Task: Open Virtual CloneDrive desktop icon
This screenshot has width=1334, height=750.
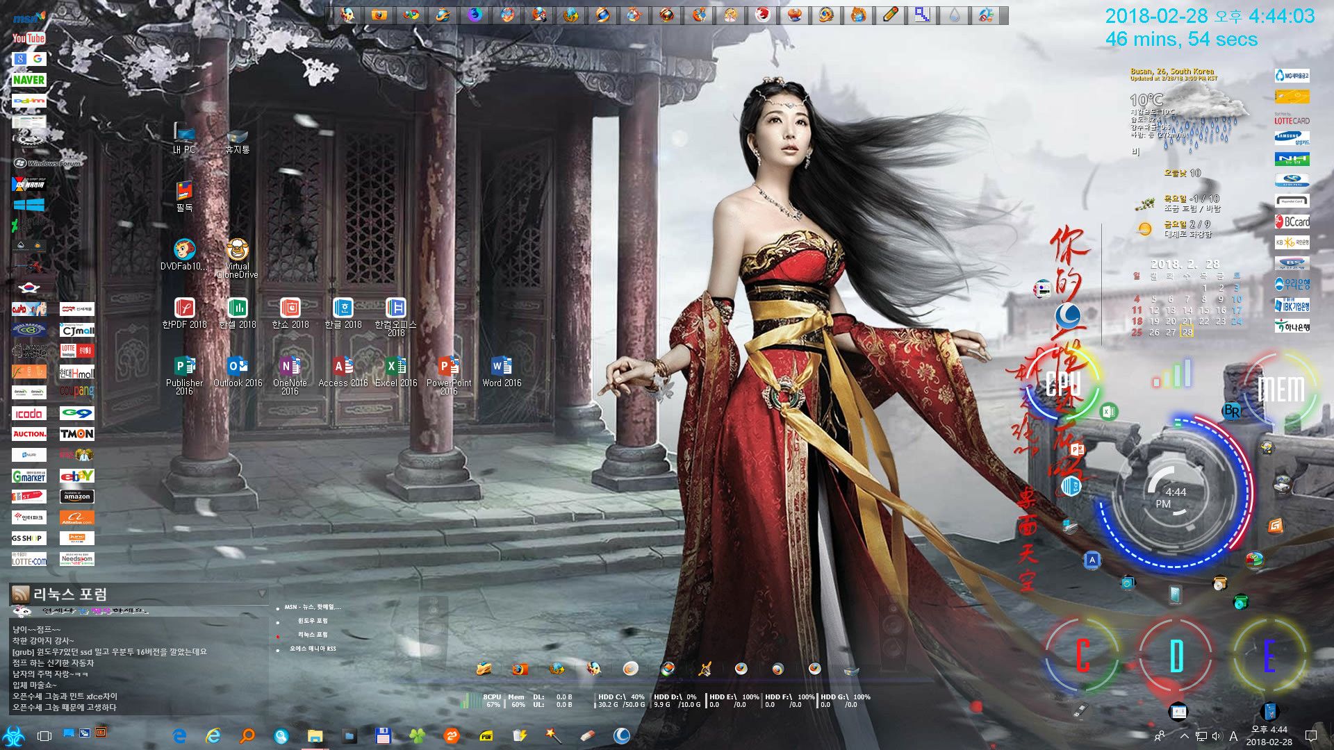Action: [x=237, y=258]
